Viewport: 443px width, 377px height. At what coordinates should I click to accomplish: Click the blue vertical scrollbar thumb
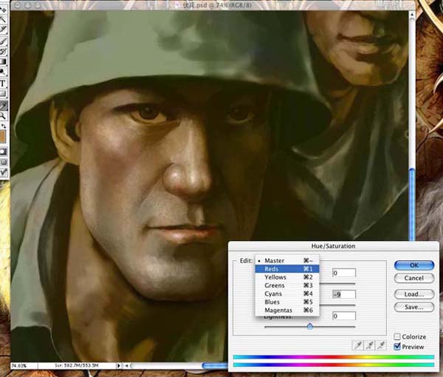point(412,204)
